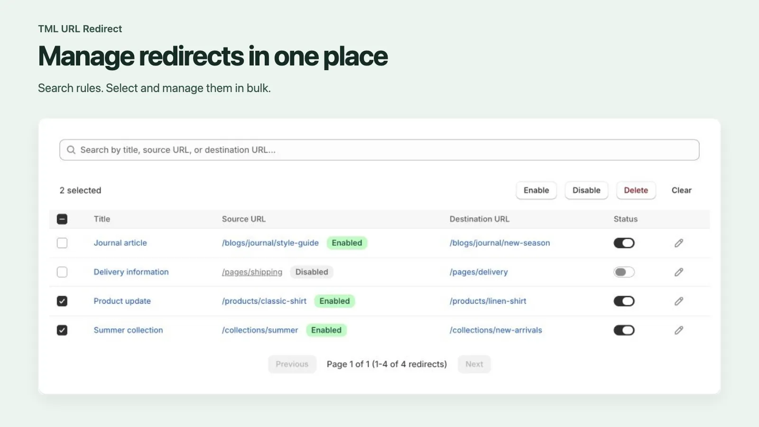Click the select-all header checkbox
759x427 pixels.
62,219
